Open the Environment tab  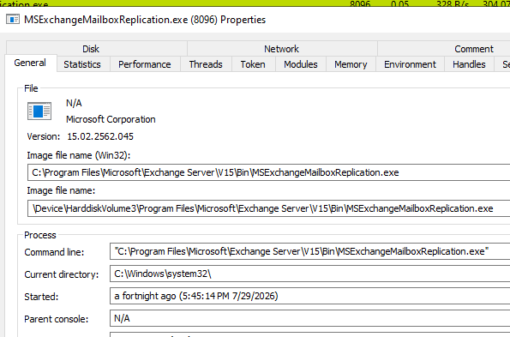pyautogui.click(x=410, y=64)
